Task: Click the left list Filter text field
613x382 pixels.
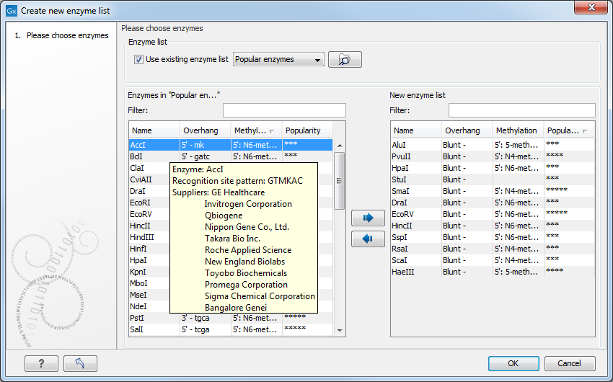Action: coord(284,110)
